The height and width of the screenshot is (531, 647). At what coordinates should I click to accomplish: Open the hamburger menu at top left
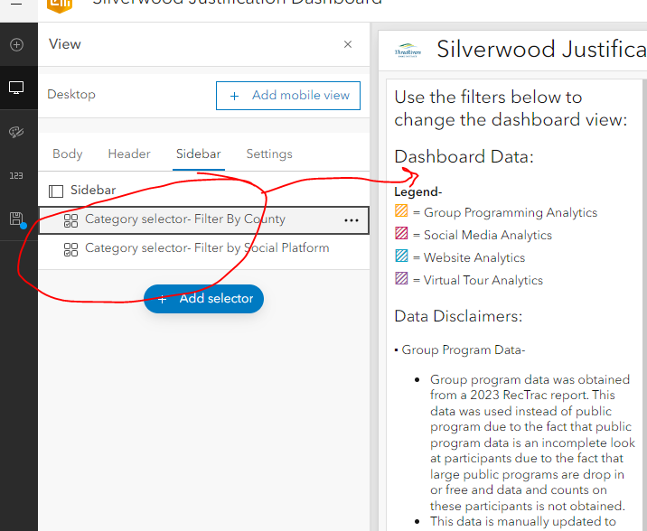pos(16,3)
